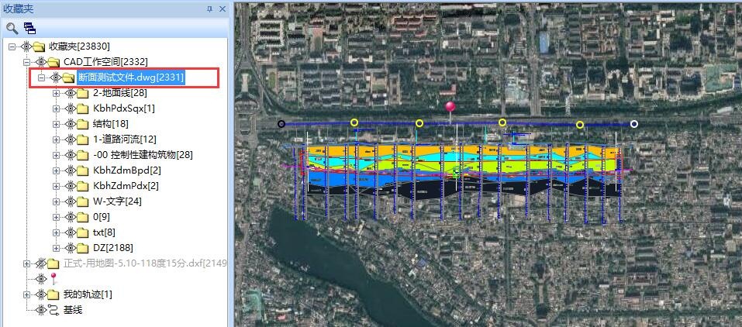Image resolution: width=742 pixels, height=327 pixels.
Task: Toggle visibility eye of 2-地面线 layer
Action: coord(70,93)
